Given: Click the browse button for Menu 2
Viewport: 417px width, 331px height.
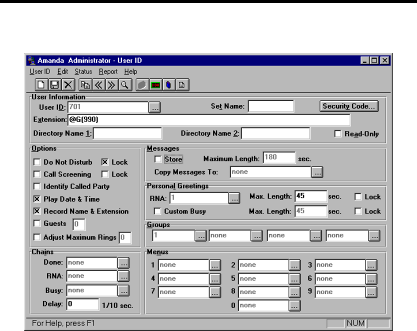Looking at the screenshot, I should [x=294, y=265].
